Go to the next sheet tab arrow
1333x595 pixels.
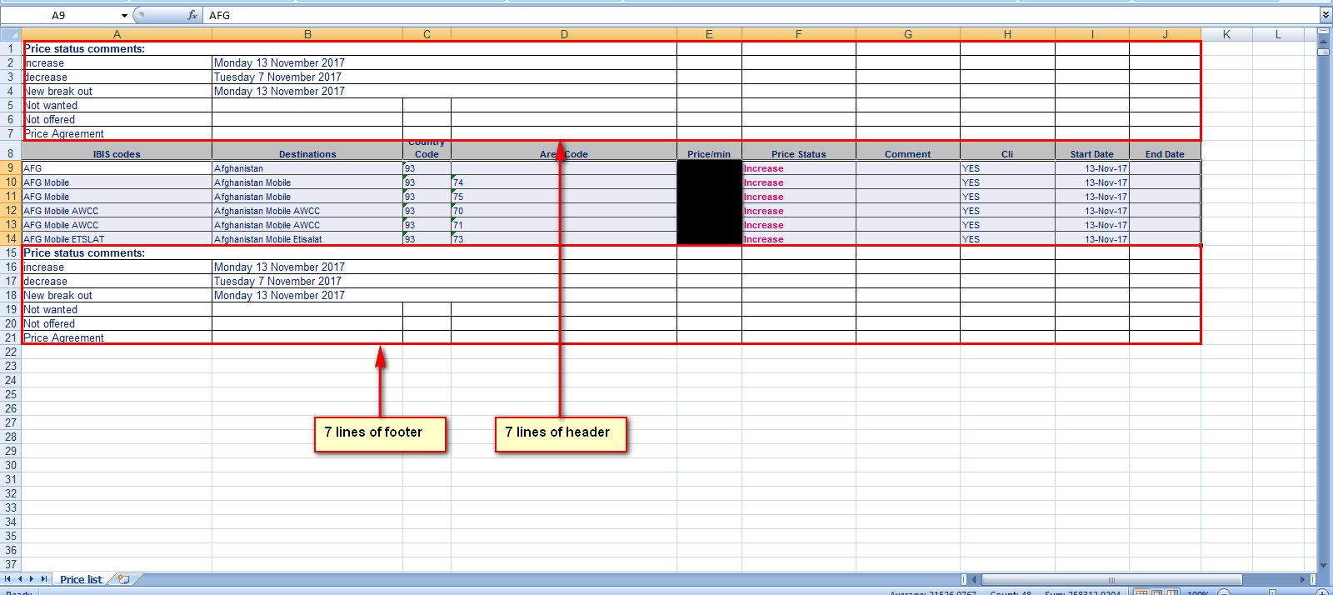[x=32, y=579]
